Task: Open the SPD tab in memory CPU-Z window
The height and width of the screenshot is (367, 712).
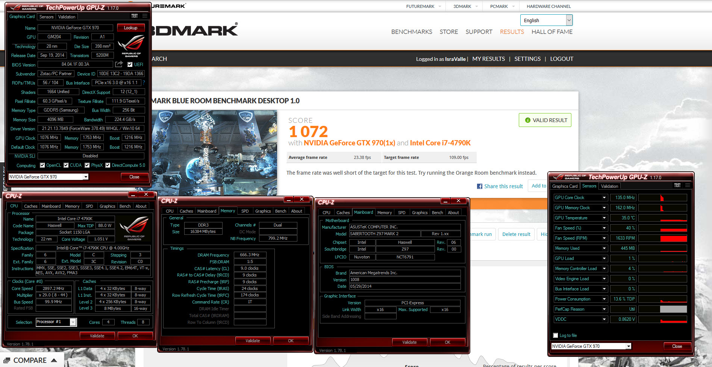Action: click(245, 211)
